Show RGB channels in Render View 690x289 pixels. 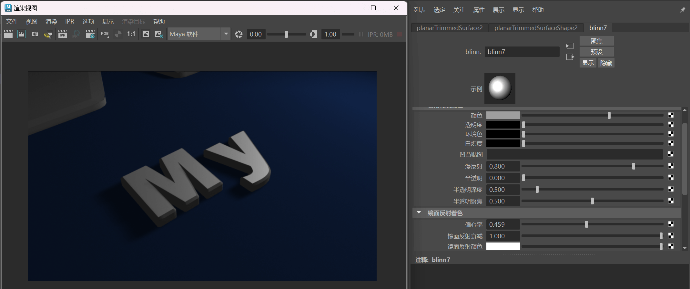click(105, 34)
